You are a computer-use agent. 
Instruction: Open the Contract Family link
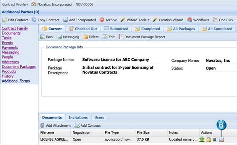coord(15,28)
